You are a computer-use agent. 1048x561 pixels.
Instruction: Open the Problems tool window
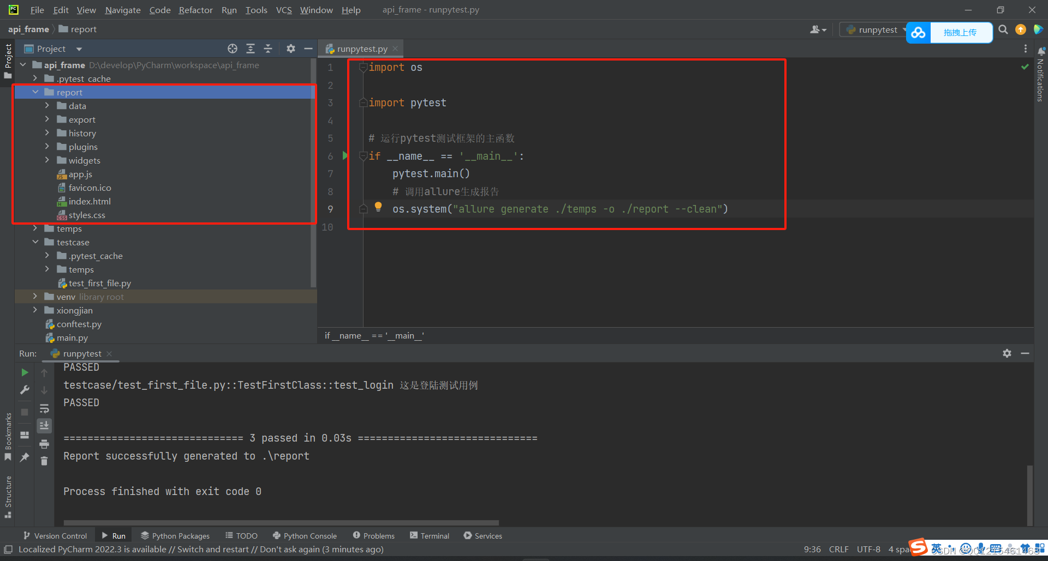[374, 536]
